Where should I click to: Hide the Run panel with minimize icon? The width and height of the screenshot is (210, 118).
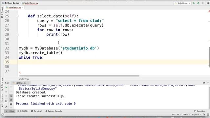click(x=208, y=83)
